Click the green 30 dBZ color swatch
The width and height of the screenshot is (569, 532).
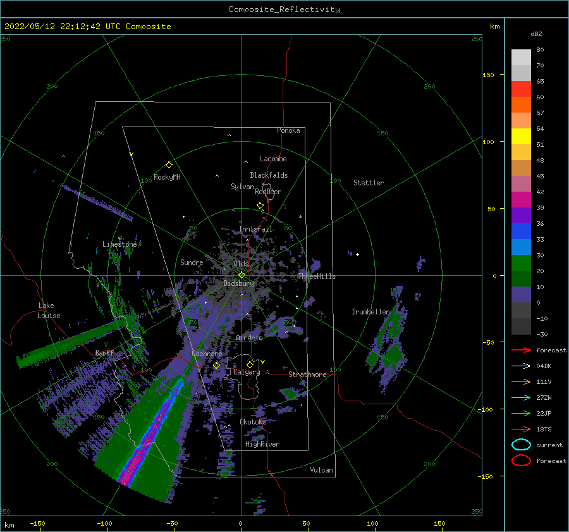pyautogui.click(x=521, y=263)
